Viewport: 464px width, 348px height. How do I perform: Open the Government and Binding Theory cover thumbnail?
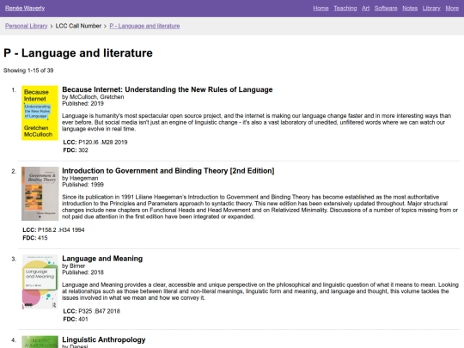pyautogui.click(x=40, y=193)
